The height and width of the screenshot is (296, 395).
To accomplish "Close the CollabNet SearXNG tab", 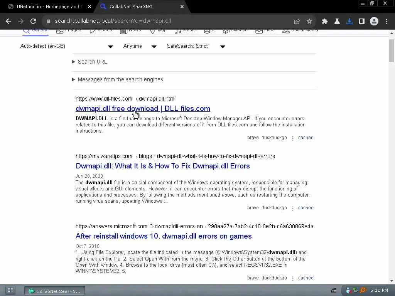I will (182, 7).
